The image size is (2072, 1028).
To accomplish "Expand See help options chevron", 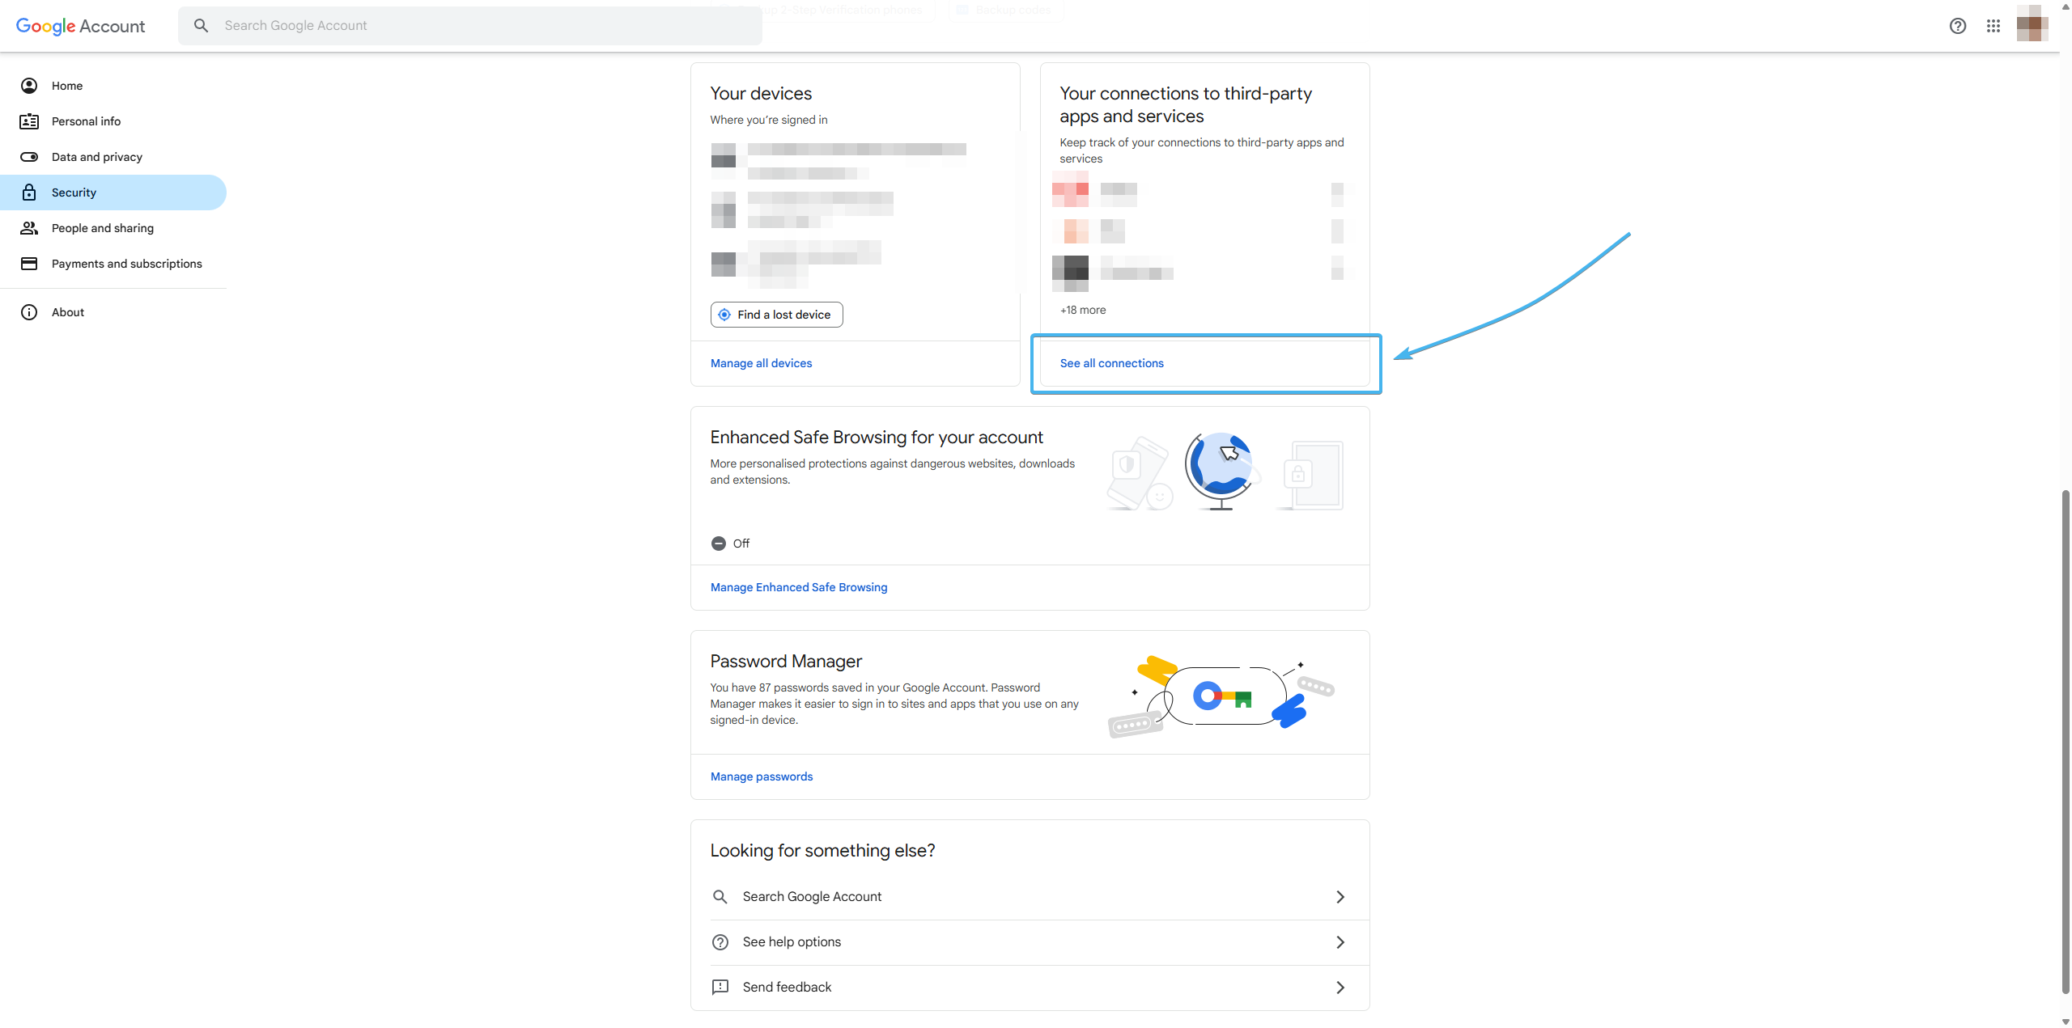I will (x=1340, y=942).
